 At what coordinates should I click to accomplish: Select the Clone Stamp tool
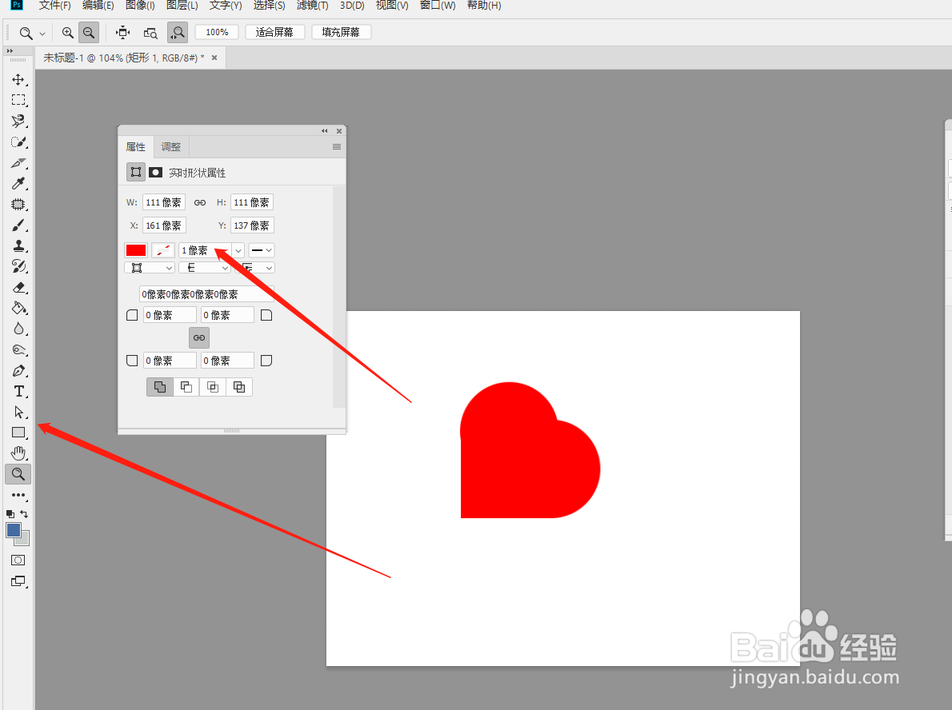[x=18, y=245]
